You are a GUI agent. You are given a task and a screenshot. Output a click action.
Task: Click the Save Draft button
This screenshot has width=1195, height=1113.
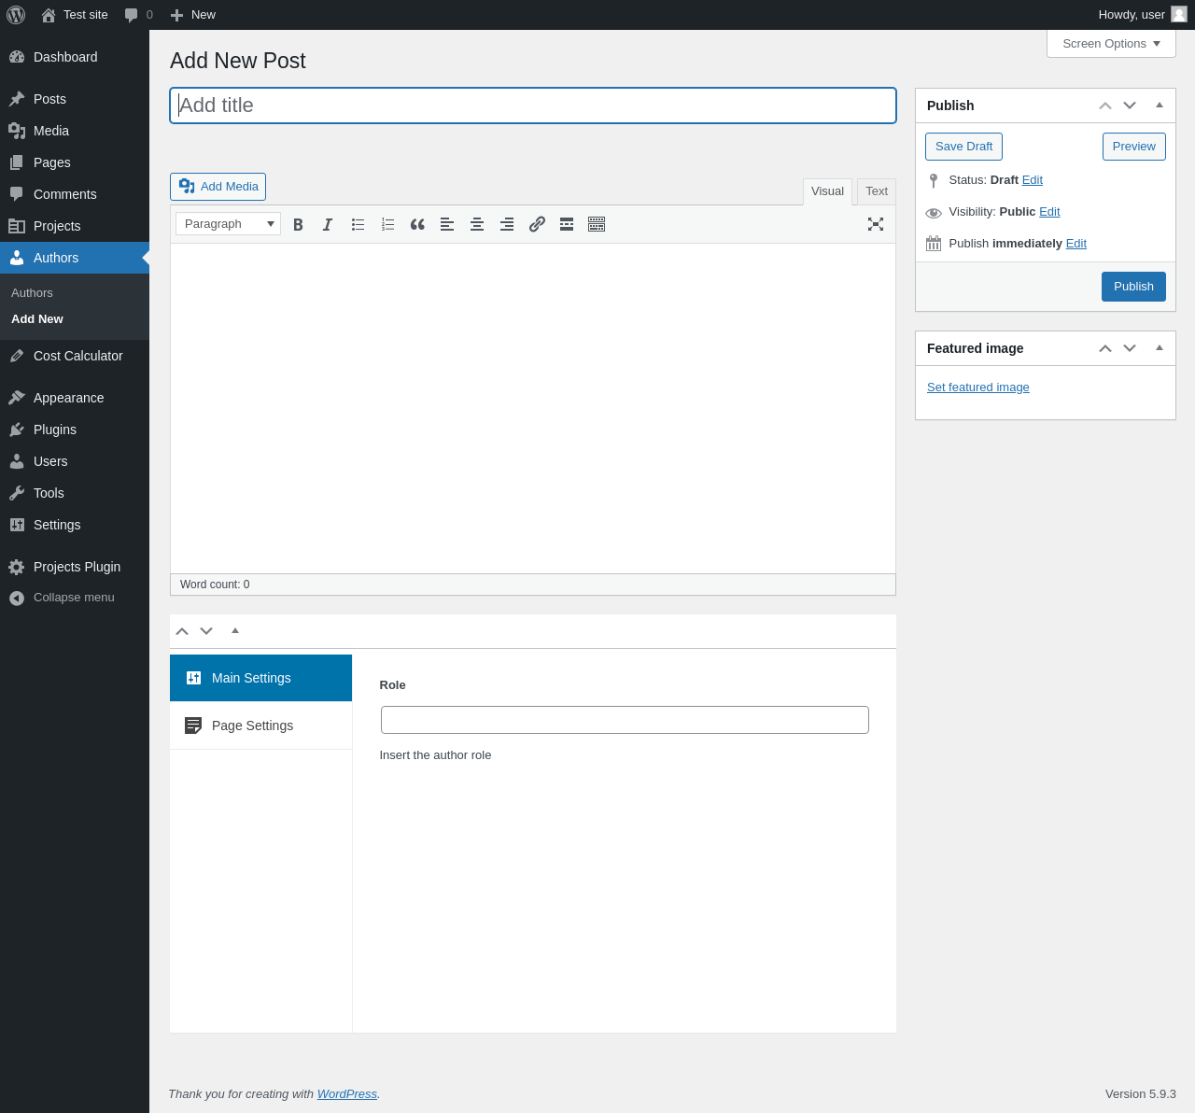coord(963,147)
